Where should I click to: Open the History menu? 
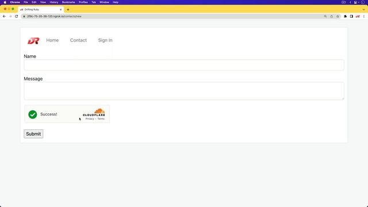point(54,2)
